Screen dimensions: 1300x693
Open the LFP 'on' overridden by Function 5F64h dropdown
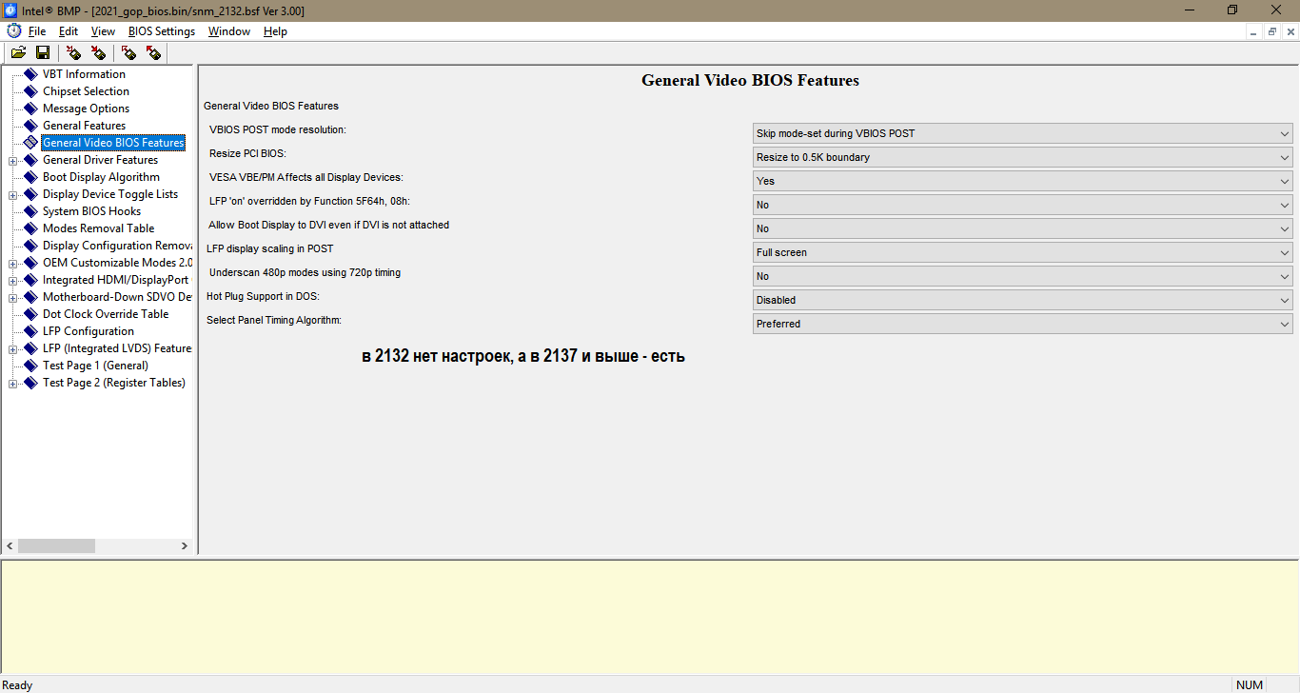(1022, 205)
